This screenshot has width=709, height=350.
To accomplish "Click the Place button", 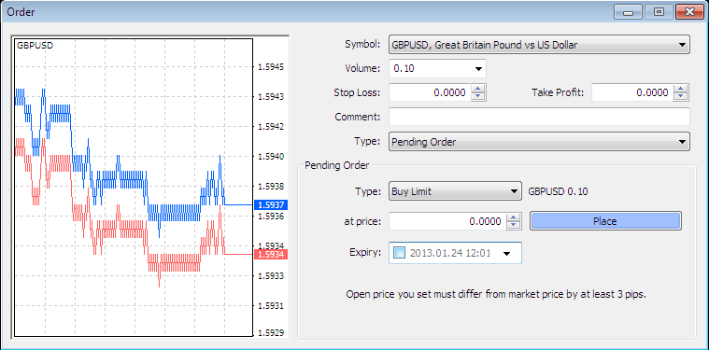I will (x=605, y=221).
